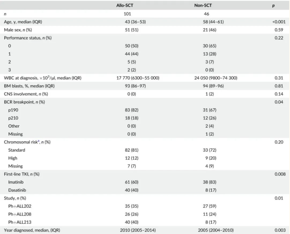Select the Non-SCT column header
The width and height of the screenshot is (290, 234).
[x=203, y=5]
